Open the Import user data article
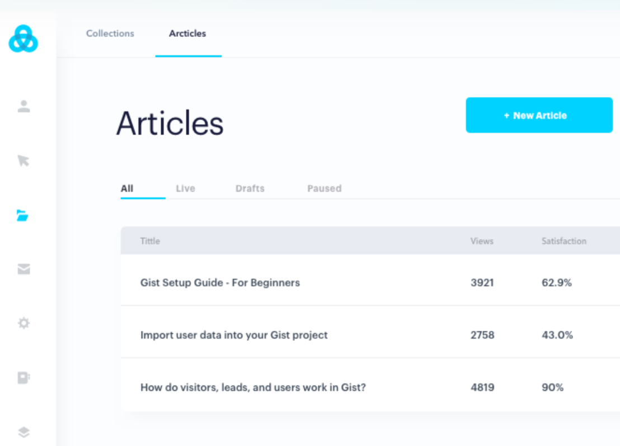 [x=234, y=335]
